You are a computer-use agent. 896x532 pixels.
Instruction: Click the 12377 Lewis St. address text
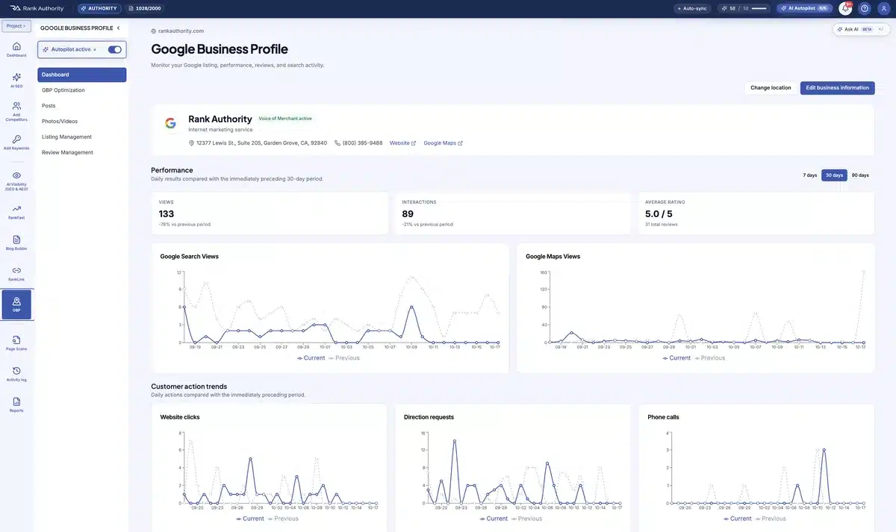point(261,143)
